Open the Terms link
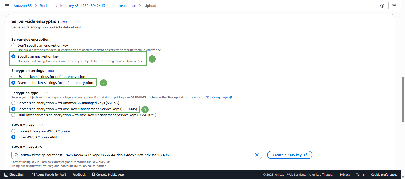 click(x=360, y=175)
